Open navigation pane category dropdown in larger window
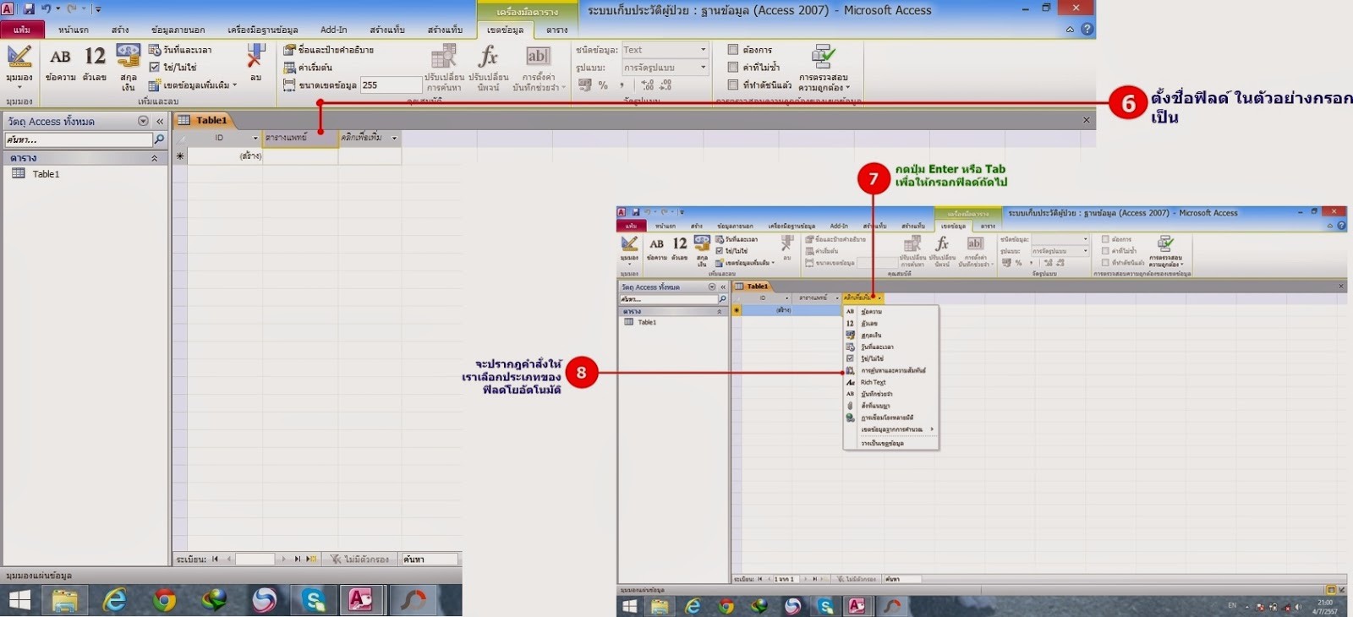 [x=143, y=122]
